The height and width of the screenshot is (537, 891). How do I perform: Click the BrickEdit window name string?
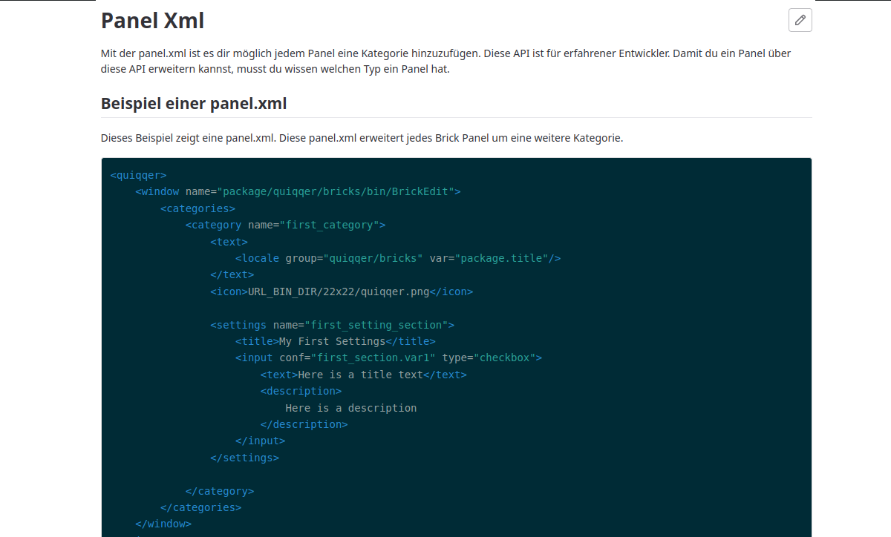tap(335, 191)
